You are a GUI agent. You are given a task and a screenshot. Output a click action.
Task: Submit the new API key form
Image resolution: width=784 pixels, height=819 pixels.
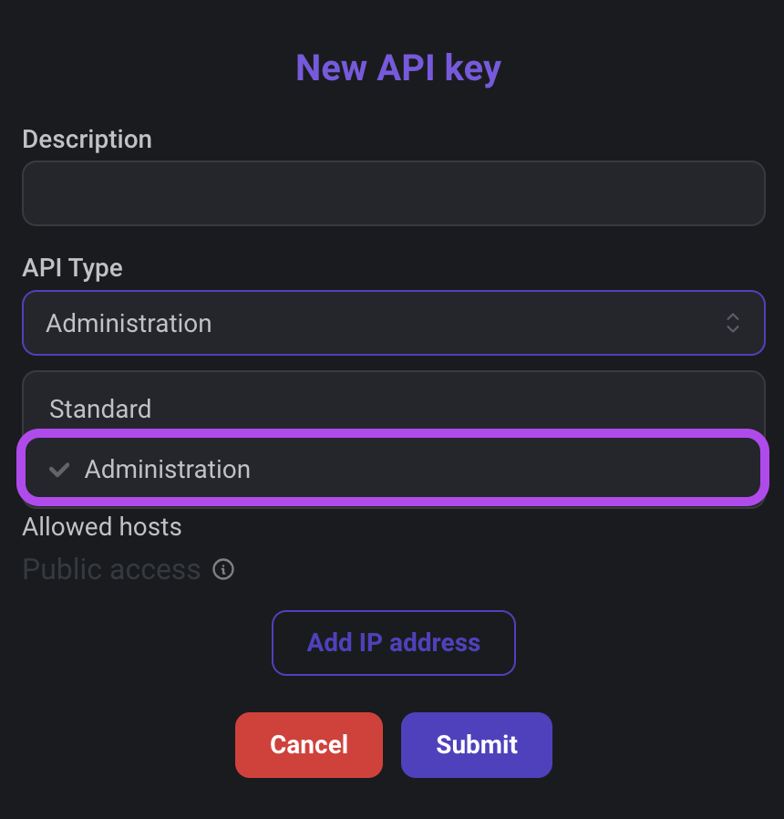point(477,745)
